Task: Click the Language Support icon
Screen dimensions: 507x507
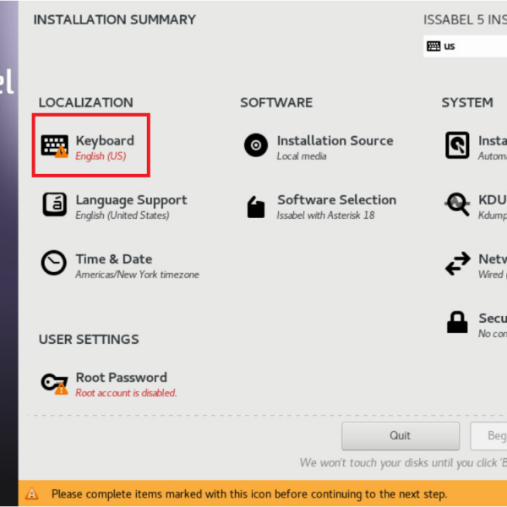Action: [54, 204]
